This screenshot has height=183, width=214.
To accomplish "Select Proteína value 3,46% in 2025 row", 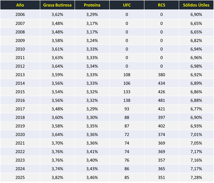I will pos(92,177).
